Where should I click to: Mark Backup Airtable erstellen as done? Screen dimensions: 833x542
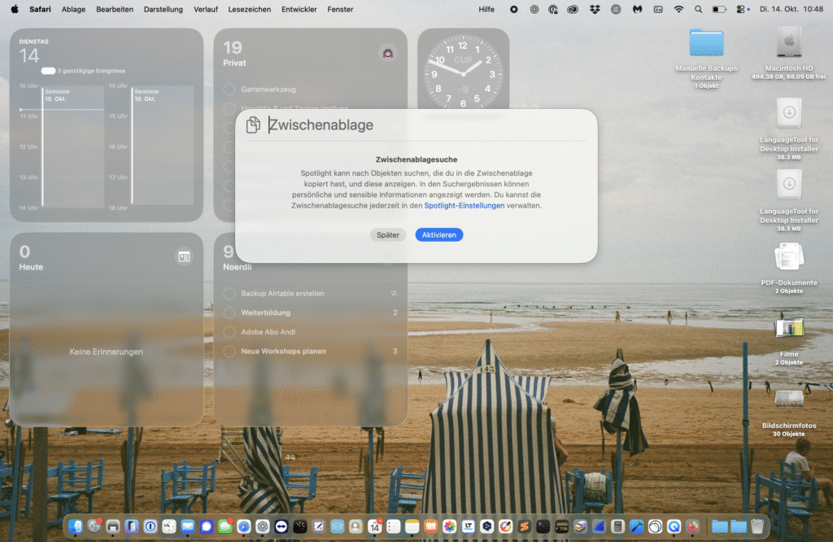click(229, 293)
